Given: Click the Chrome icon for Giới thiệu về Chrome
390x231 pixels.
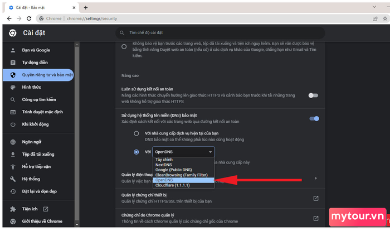Looking at the screenshot, I should tap(13, 222).
